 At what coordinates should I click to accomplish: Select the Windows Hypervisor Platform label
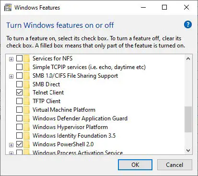pos(70,127)
